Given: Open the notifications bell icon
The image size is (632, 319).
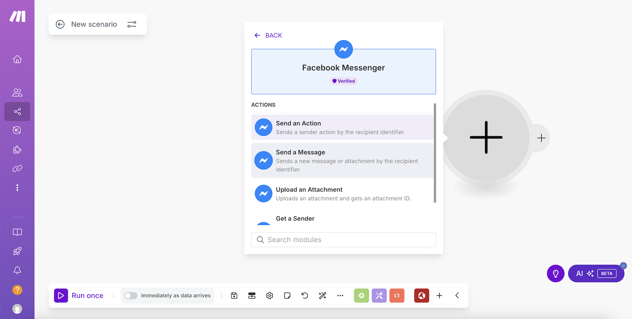Looking at the screenshot, I should click(x=17, y=270).
